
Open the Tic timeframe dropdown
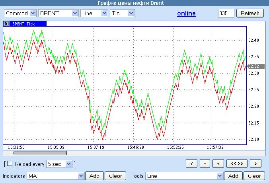[x=122, y=13]
